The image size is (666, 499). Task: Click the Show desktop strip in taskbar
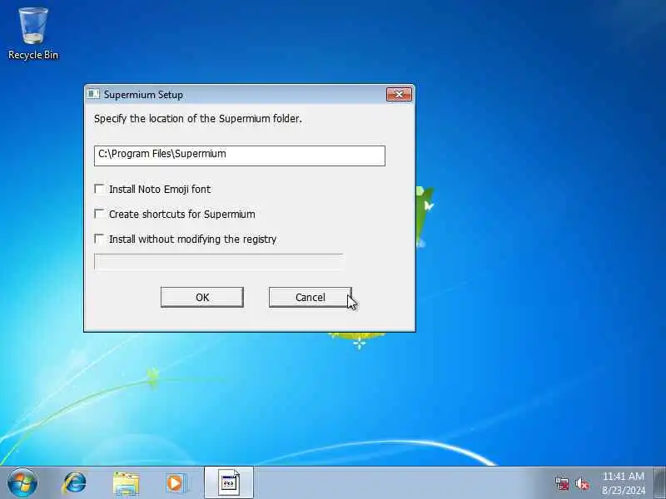(659, 482)
